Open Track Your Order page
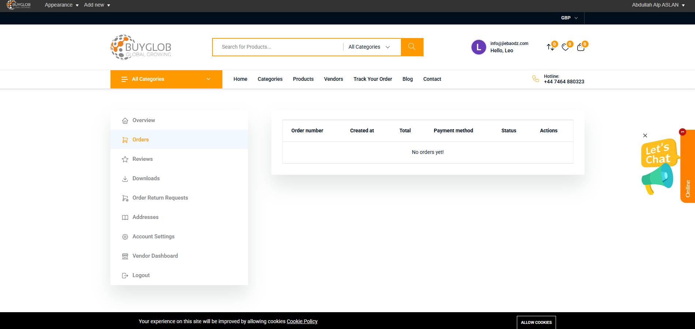This screenshot has width=695, height=329. (373, 79)
